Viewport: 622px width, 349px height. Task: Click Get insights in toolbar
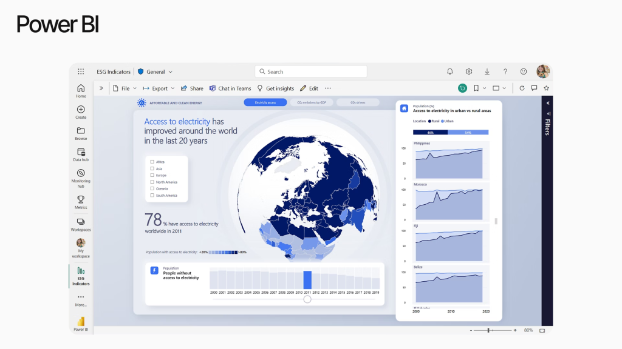coord(275,88)
